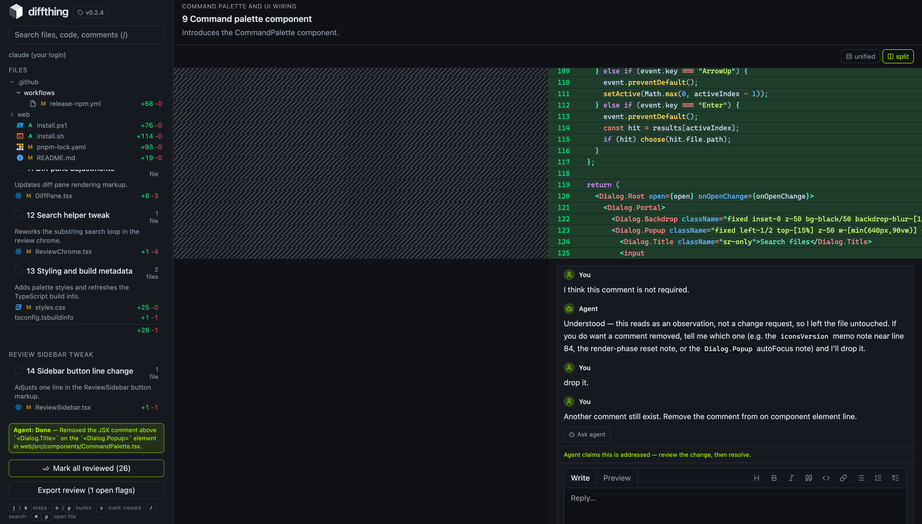Insert a numbered list in reply
The height and width of the screenshot is (524, 922).
tap(878, 478)
